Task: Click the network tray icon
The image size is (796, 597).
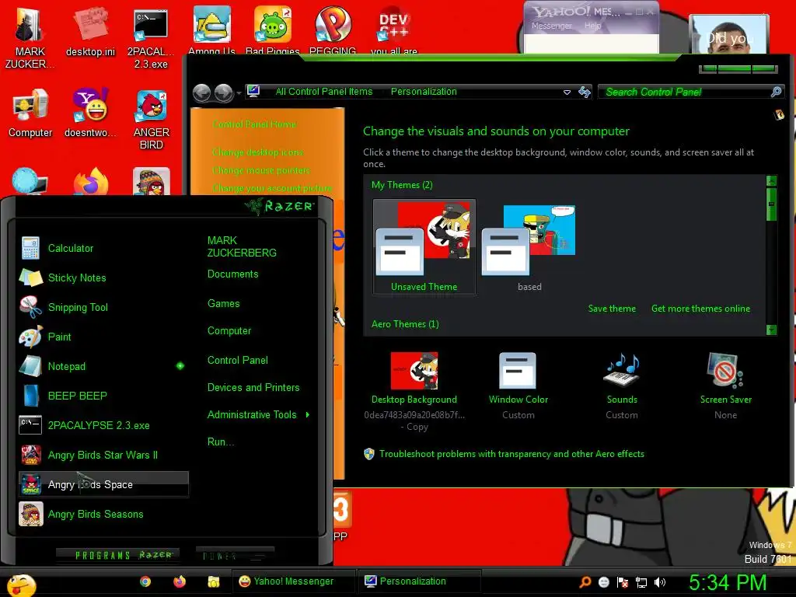Action: coord(641,582)
